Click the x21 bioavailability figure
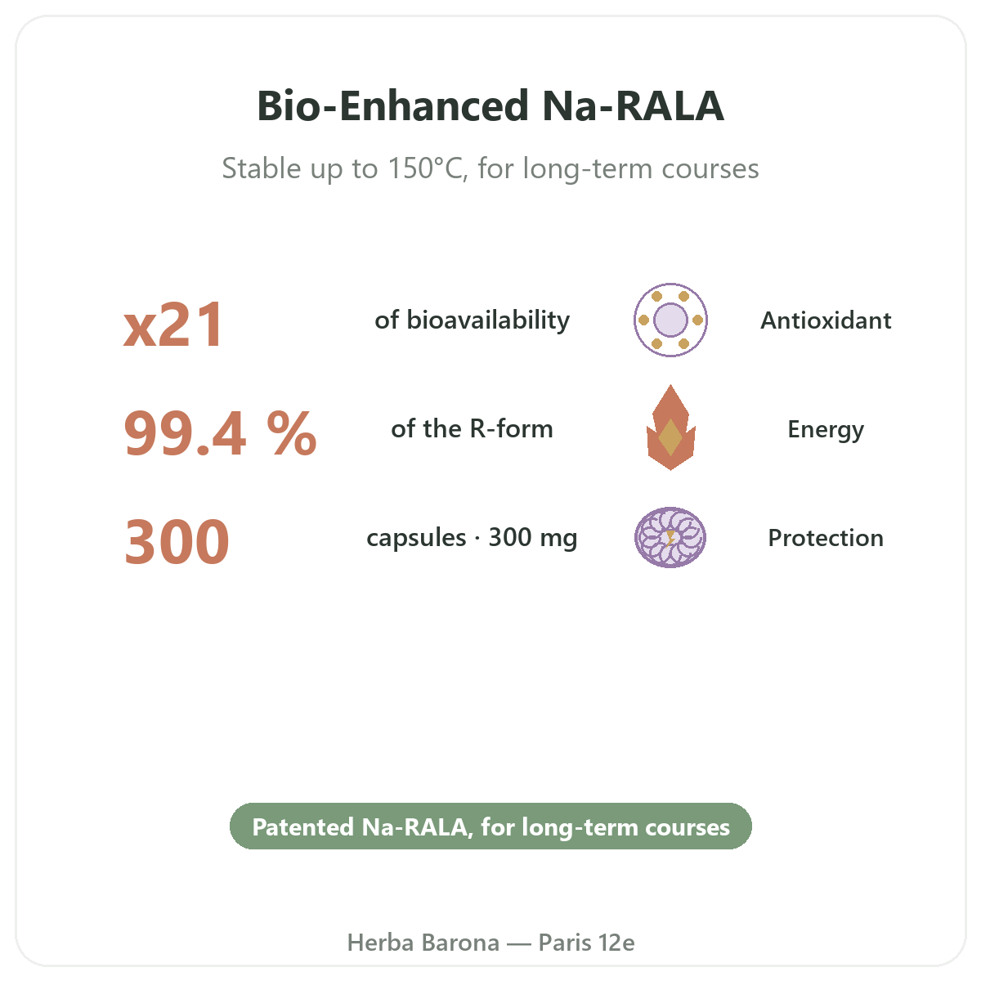This screenshot has width=981, height=981. point(173,325)
